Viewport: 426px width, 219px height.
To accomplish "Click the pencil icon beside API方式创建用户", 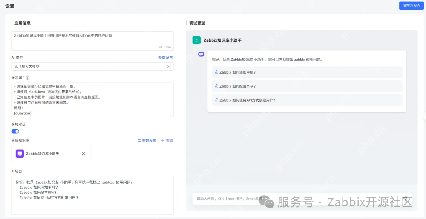I will [216, 100].
